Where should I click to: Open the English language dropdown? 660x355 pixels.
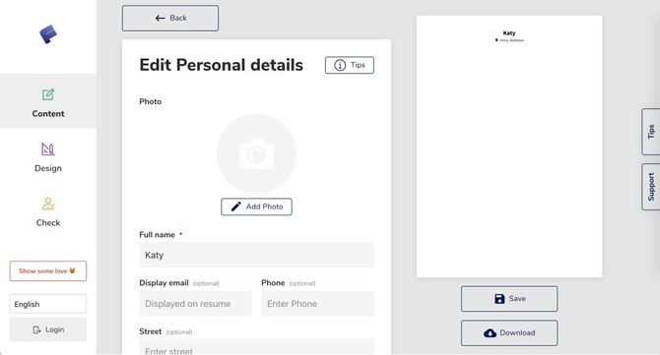[48, 304]
